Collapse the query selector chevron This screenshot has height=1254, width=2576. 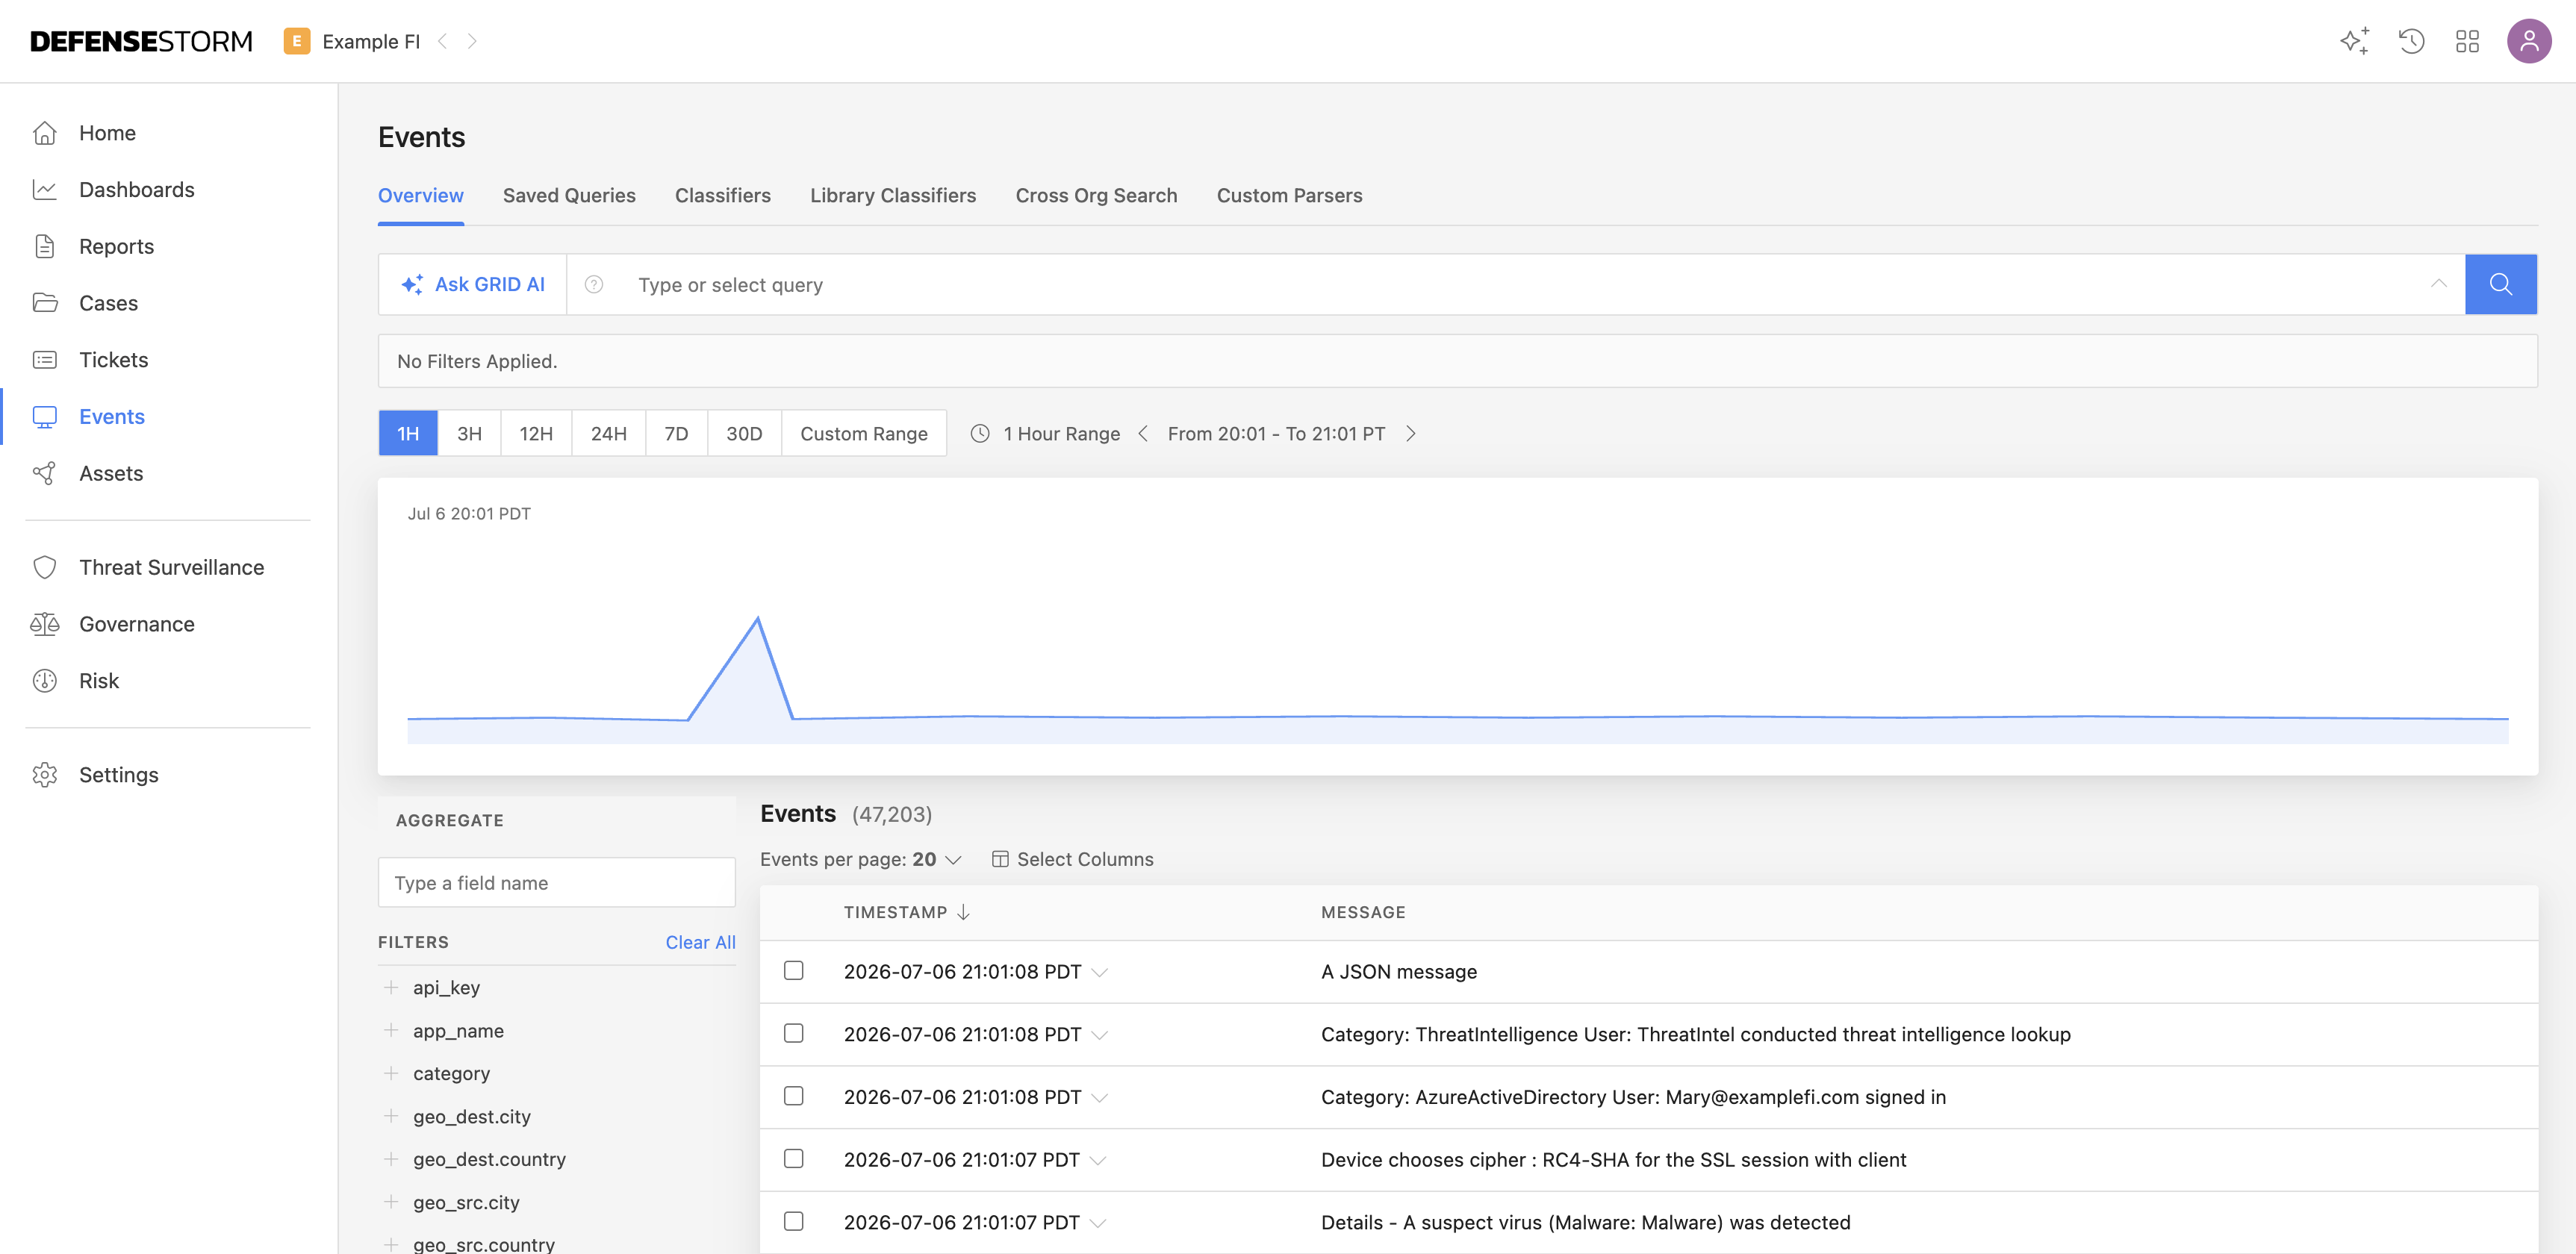(x=2439, y=284)
